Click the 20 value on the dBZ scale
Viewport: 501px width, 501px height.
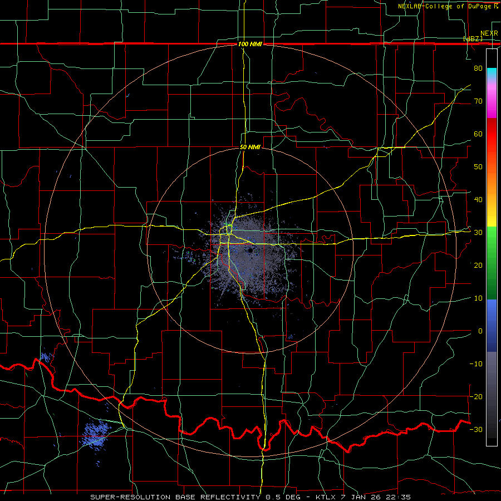(x=478, y=266)
